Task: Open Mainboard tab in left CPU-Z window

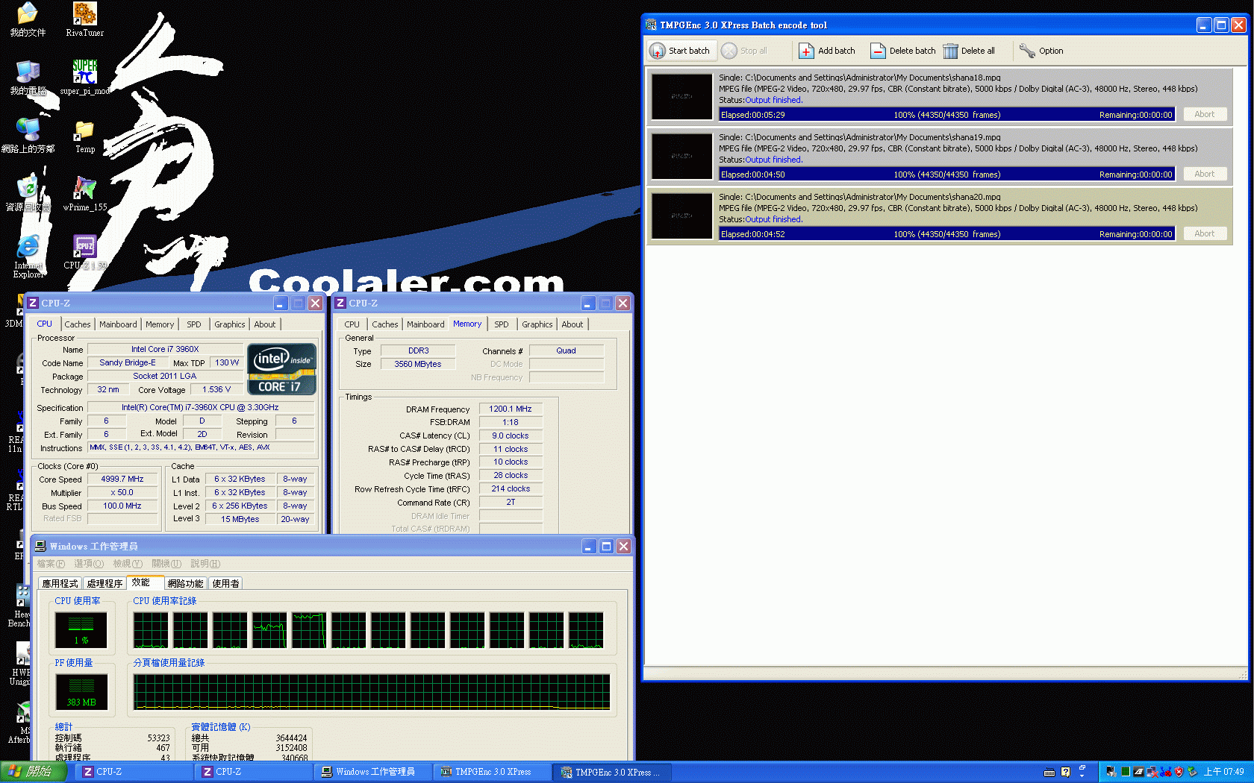Action: point(118,324)
